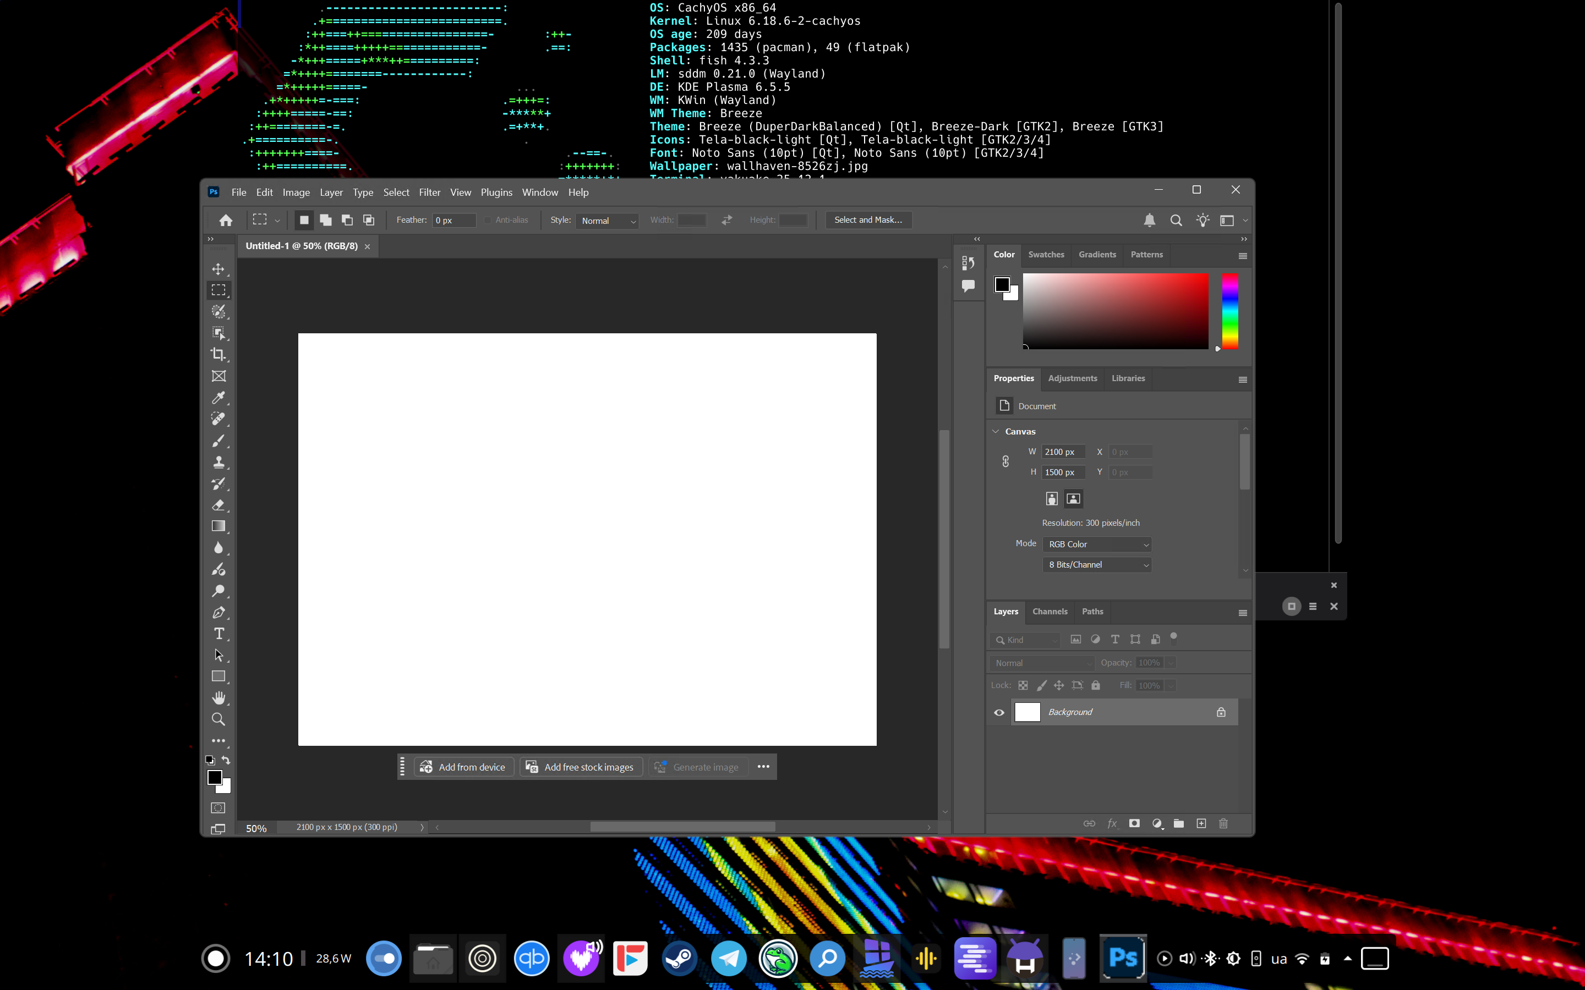The width and height of the screenshot is (1585, 990).
Task: Open the Style dropdown set to Normal
Action: 608,221
